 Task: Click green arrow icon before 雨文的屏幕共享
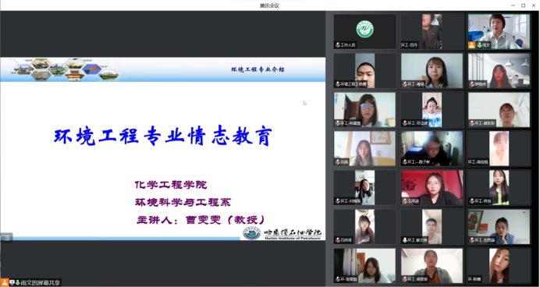[x=18, y=282]
